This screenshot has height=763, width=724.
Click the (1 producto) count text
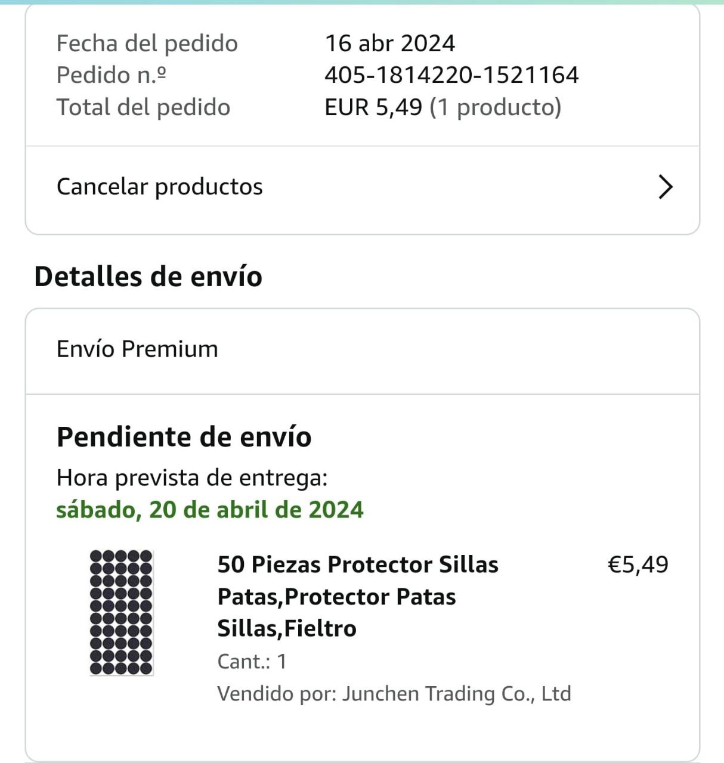[x=496, y=107]
